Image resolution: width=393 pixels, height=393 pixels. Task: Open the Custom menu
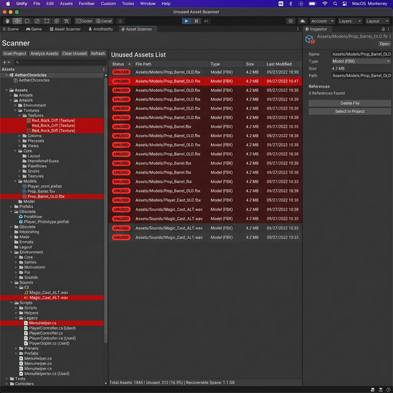(108, 4)
